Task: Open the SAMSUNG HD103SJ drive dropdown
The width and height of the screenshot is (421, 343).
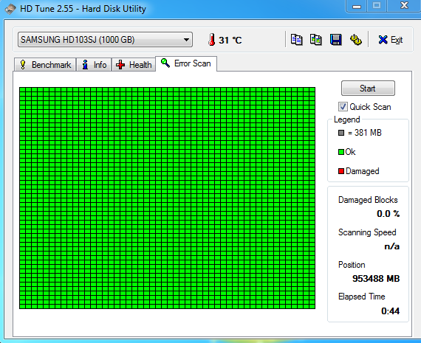Action: [105, 40]
